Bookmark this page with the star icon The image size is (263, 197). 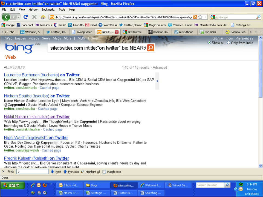[x=200, y=17]
